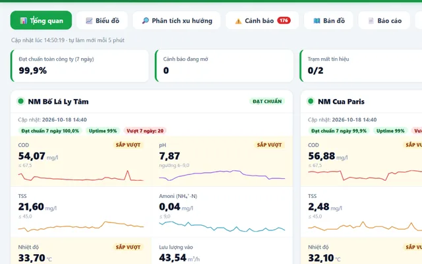Click the chart icon on Biểu đồ
Image resolution: width=422 pixels, height=264 pixels.
point(89,20)
